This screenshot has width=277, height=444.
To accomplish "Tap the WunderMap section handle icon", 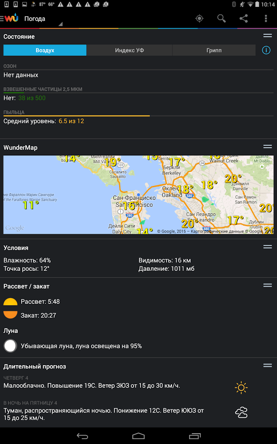I will click(x=267, y=147).
